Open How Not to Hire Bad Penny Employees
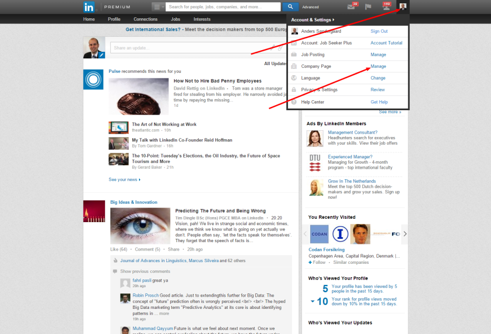The image size is (491, 334). tap(217, 81)
